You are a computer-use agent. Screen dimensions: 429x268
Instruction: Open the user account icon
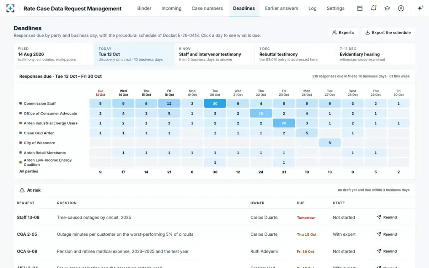pyautogui.click(x=401, y=8)
